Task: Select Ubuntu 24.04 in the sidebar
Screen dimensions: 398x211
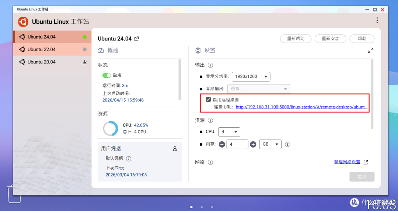Action: tap(52, 37)
